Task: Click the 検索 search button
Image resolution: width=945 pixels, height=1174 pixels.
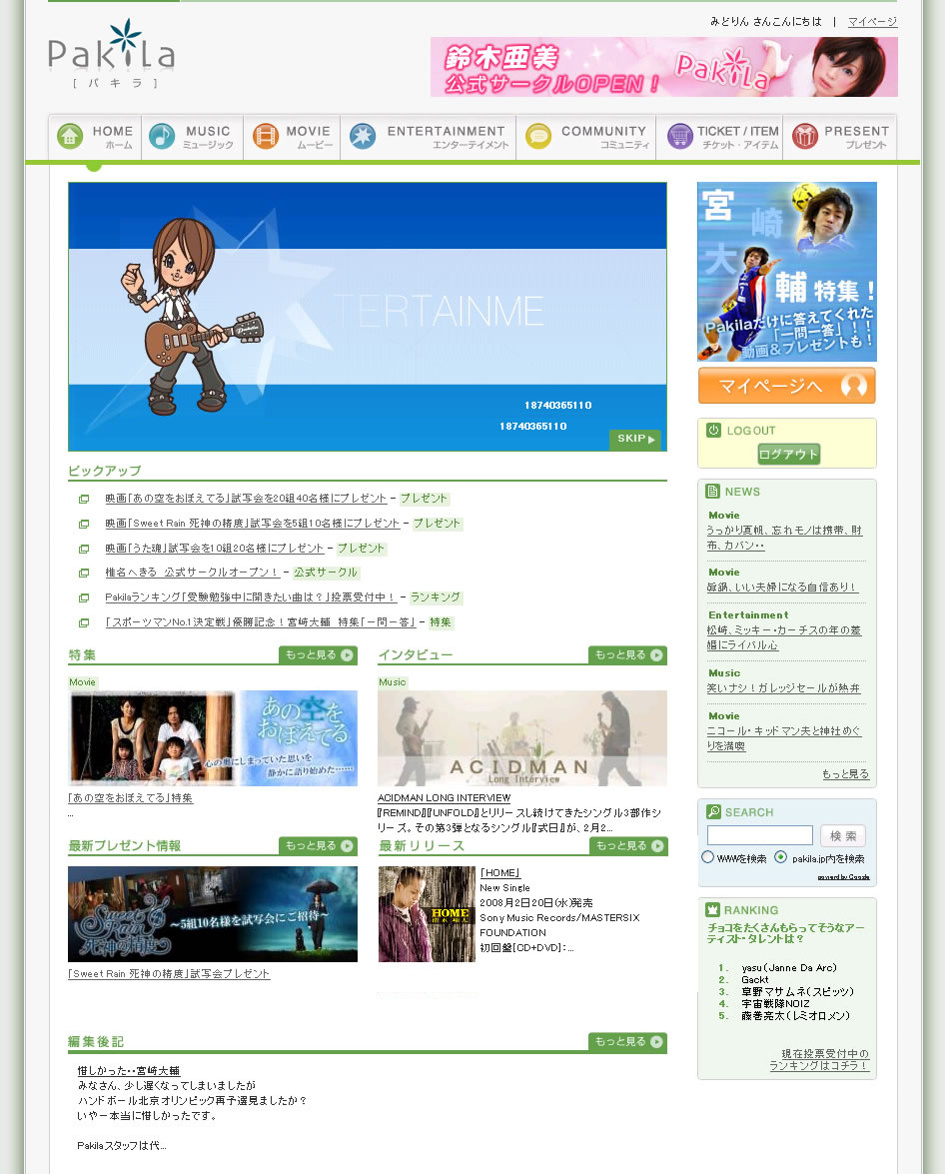Action: (x=843, y=835)
